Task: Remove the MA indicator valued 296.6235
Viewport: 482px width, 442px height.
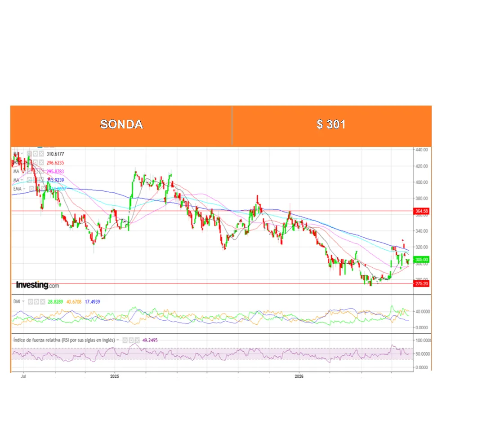Action: coord(41,162)
